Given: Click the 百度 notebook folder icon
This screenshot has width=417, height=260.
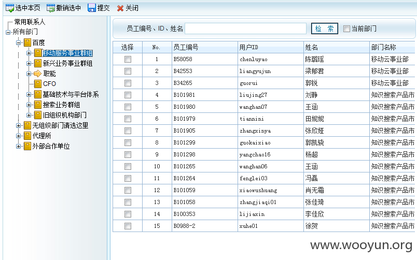Looking at the screenshot, I should point(27,42).
